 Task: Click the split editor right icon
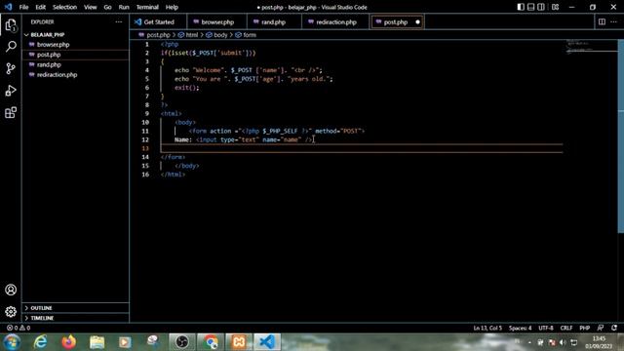(x=602, y=21)
